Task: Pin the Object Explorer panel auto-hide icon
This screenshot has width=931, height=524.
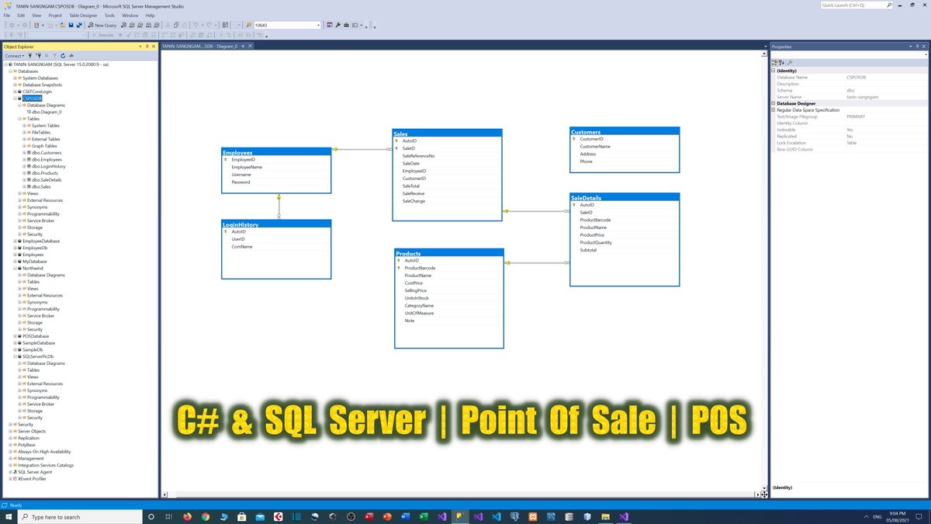Action: [x=147, y=47]
